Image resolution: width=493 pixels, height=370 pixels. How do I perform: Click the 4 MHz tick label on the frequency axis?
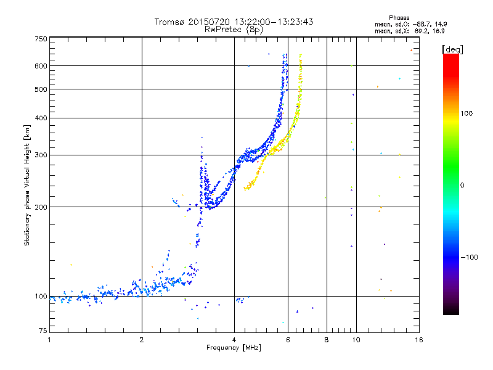coord(234,340)
